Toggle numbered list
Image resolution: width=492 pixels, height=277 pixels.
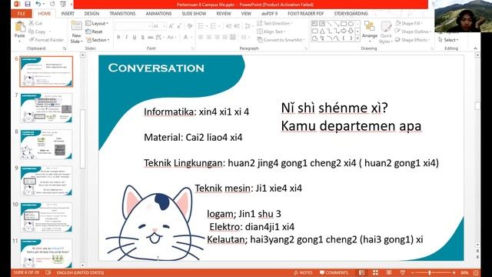tap(214, 26)
